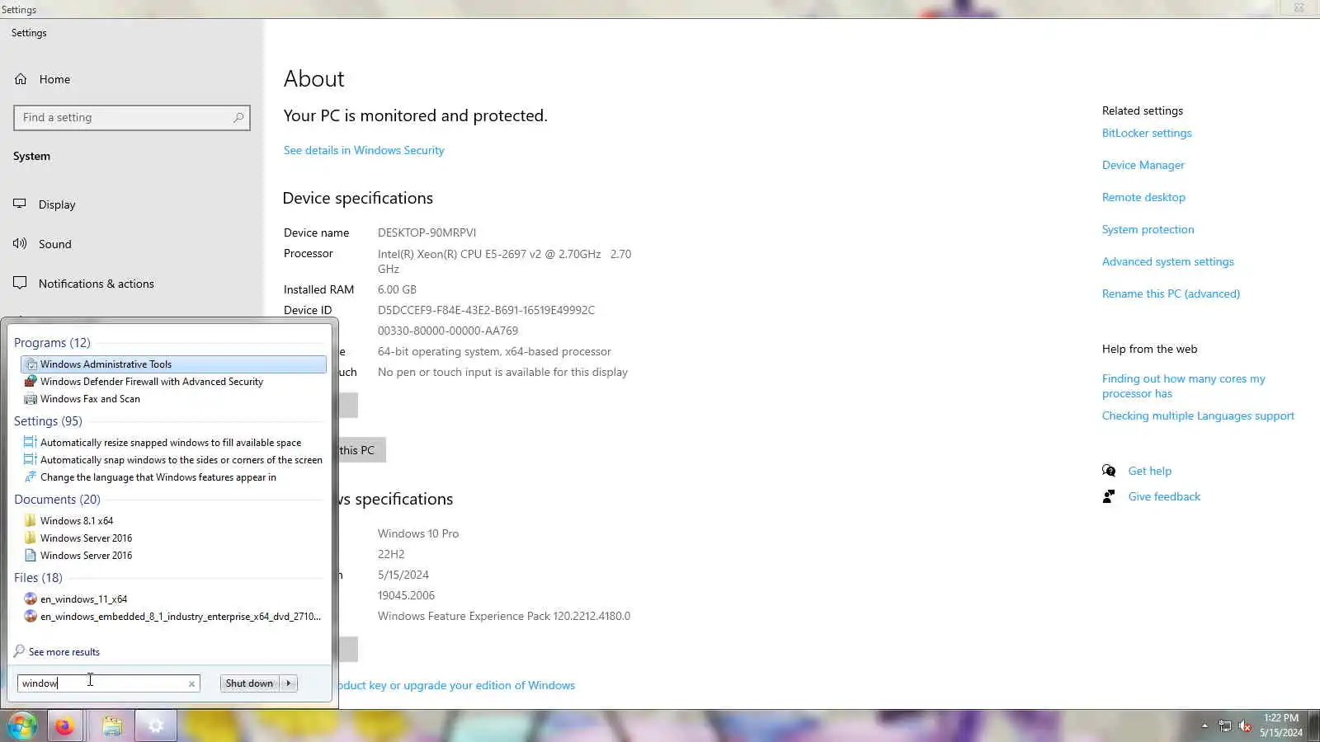This screenshot has width=1320, height=742.
Task: Click the Notifications & actions icon
Action: coord(20,283)
